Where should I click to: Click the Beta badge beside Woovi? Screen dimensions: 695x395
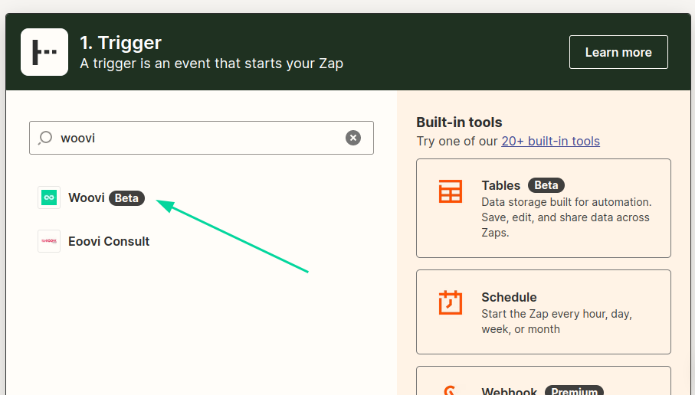(x=126, y=198)
